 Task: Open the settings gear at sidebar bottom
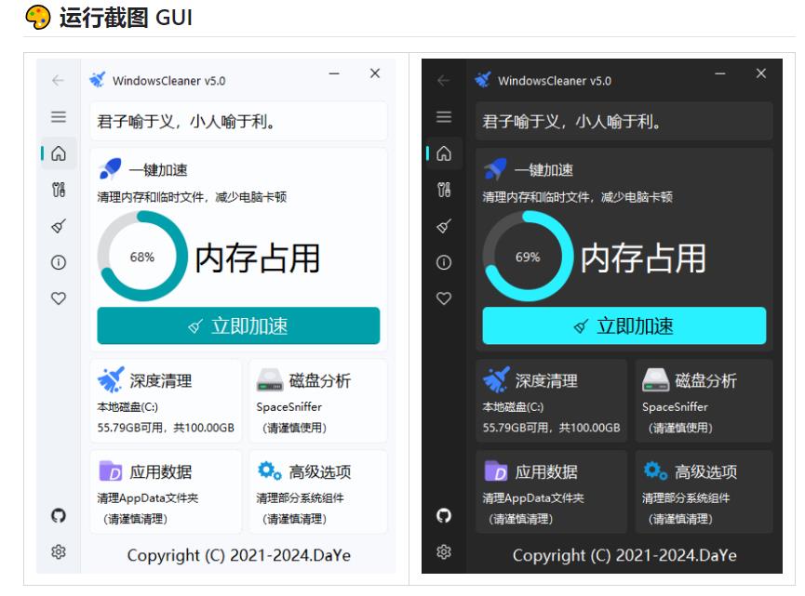tap(57, 552)
